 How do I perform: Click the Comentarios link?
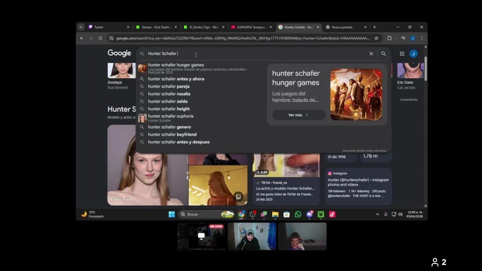click(x=409, y=100)
